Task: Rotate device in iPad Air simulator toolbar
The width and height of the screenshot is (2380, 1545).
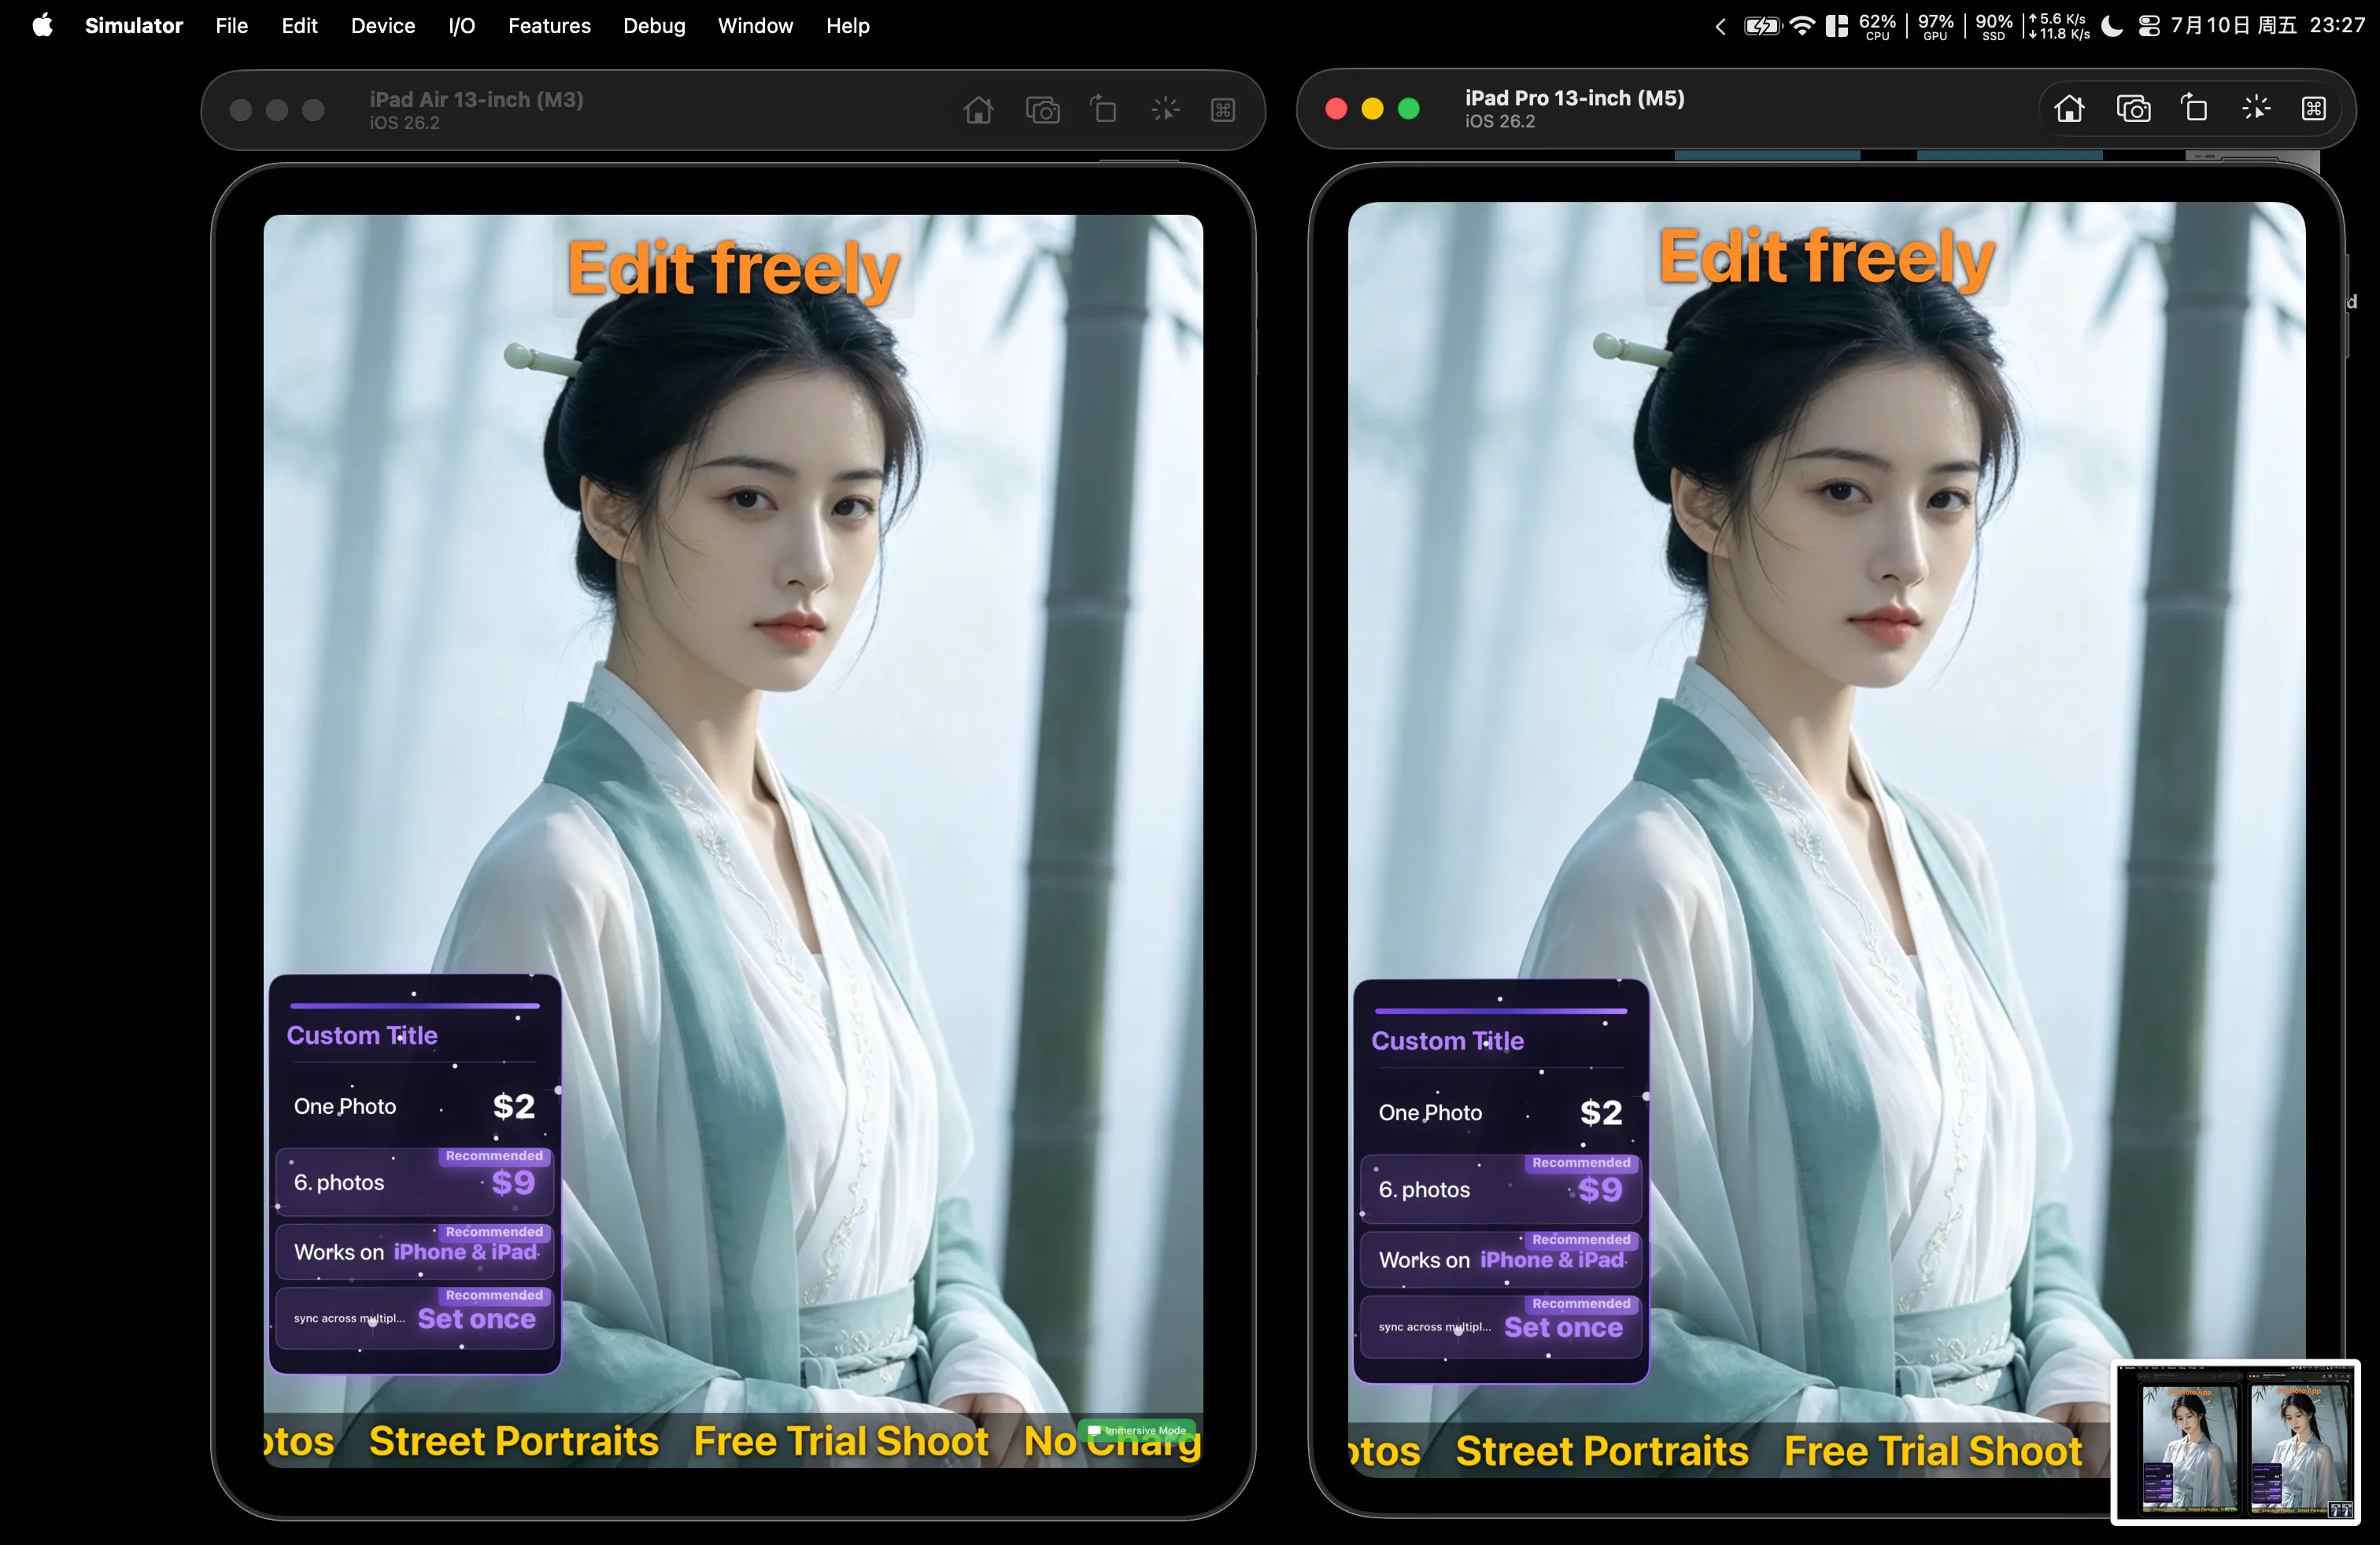Action: 1103,110
